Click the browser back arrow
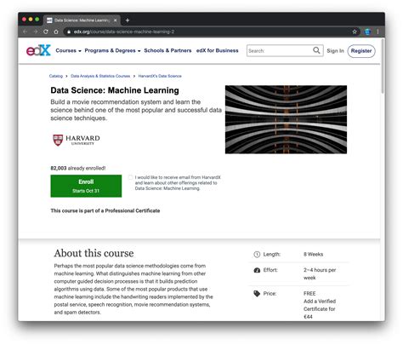 (x=25, y=32)
